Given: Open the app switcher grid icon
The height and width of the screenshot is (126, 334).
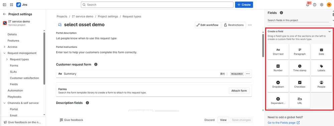Looking at the screenshot, I should [x=11, y=5].
